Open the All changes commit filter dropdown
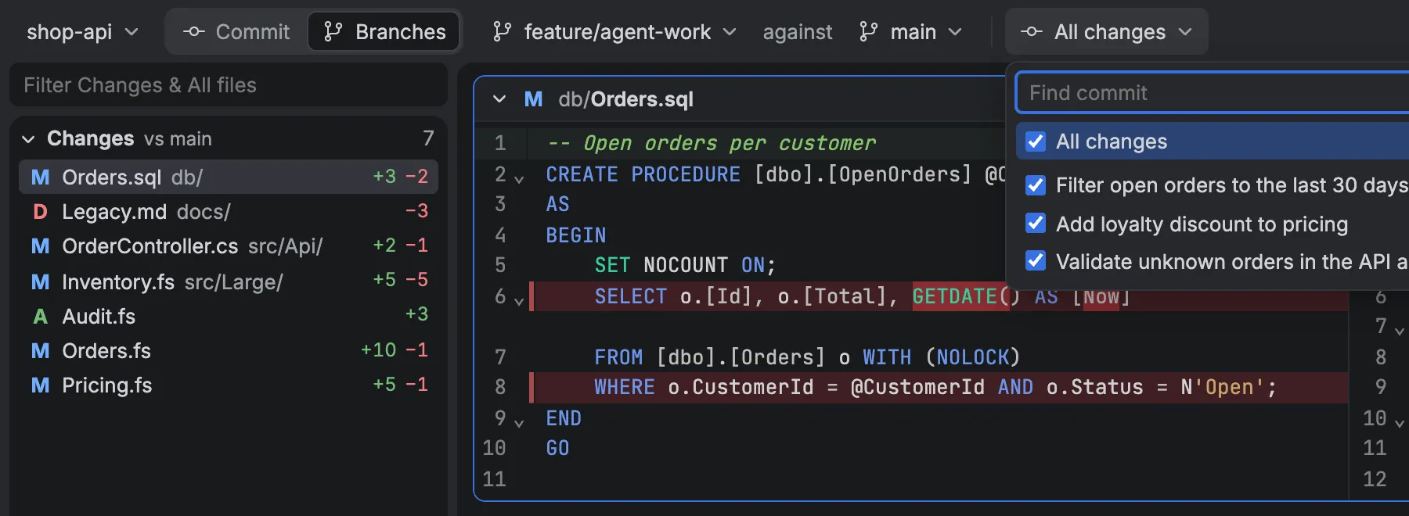 point(1107,32)
